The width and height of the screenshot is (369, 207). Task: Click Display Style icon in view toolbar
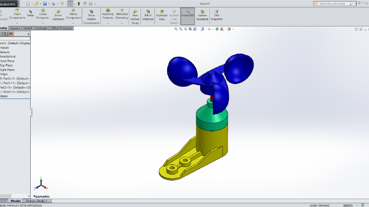click(202, 29)
